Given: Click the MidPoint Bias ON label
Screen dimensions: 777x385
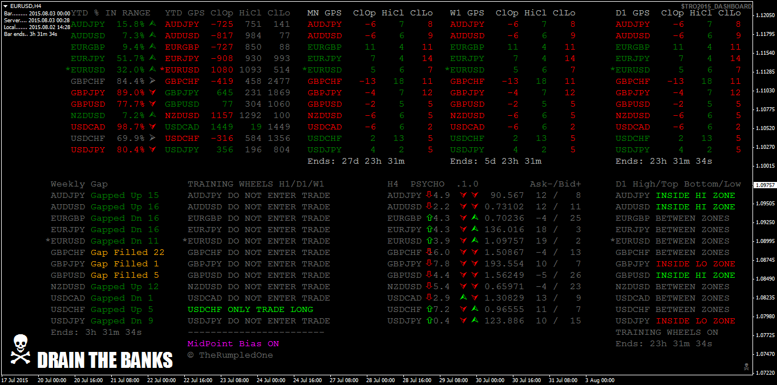Looking at the screenshot, I should (233, 344).
